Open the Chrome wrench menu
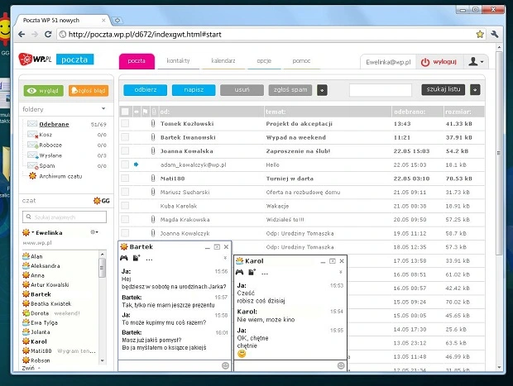The image size is (513, 386). point(495,34)
